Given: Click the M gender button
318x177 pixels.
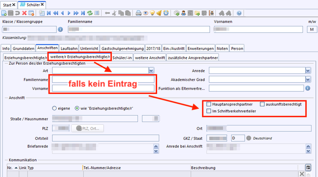Looking at the screenshot, I should (x=312, y=29).
